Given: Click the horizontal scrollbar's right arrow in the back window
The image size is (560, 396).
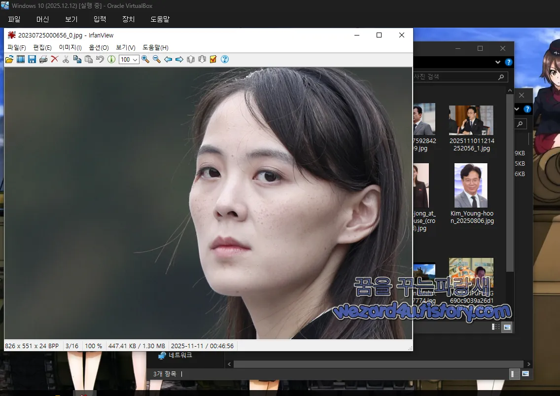Looking at the screenshot, I should tap(528, 364).
